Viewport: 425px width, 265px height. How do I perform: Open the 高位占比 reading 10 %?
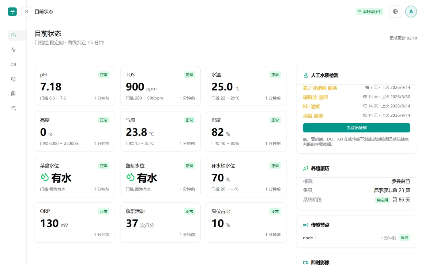click(221, 223)
